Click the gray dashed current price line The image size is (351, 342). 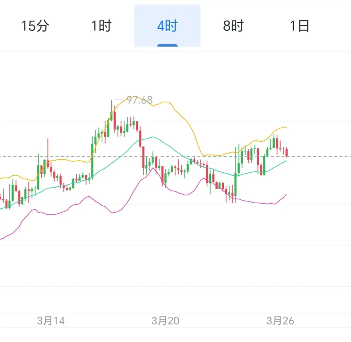click(x=322, y=156)
